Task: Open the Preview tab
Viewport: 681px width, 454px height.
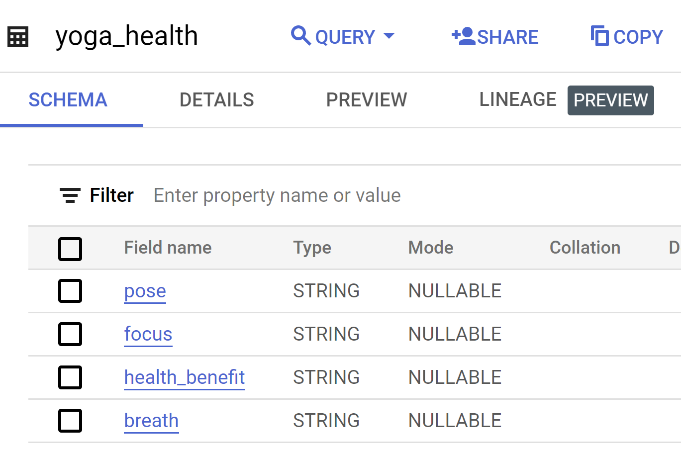Action: [x=366, y=100]
